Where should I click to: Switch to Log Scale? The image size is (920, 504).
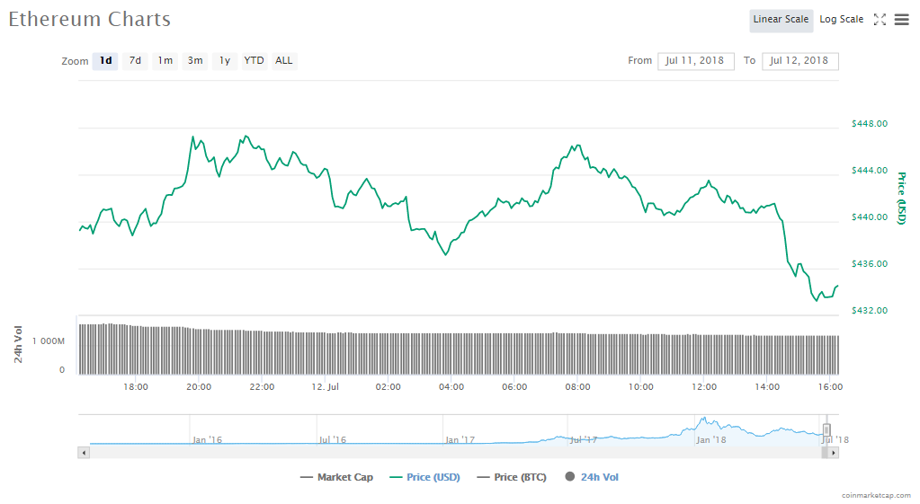pos(841,20)
